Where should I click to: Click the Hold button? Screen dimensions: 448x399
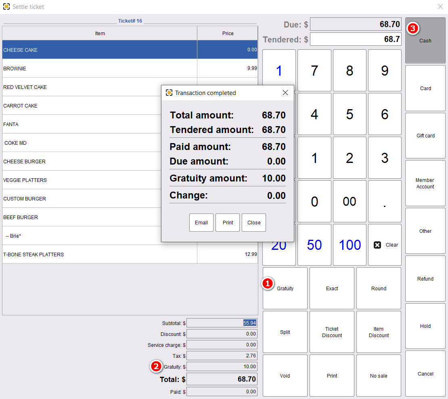coord(425,326)
